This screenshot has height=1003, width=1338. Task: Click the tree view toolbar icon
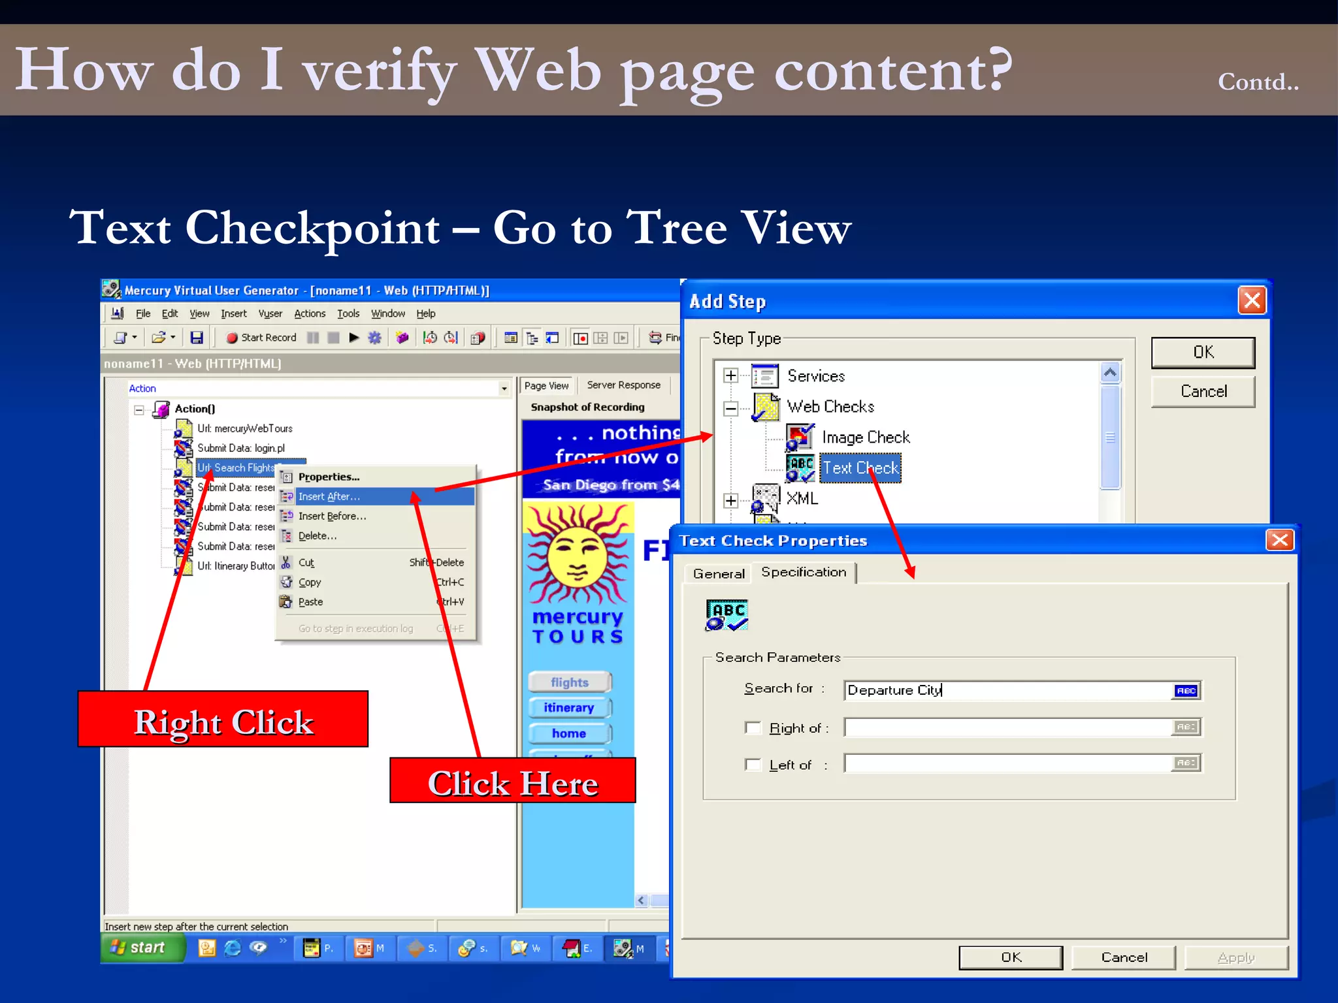point(532,338)
